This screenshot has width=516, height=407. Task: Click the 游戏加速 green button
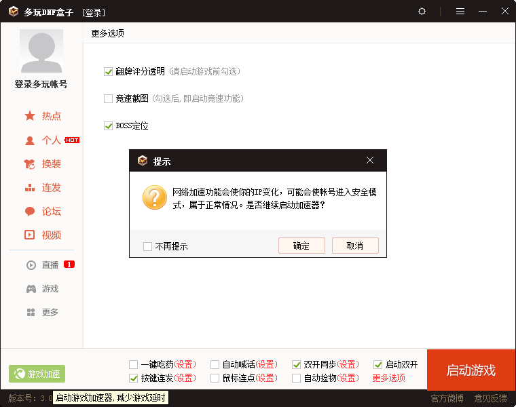click(37, 374)
